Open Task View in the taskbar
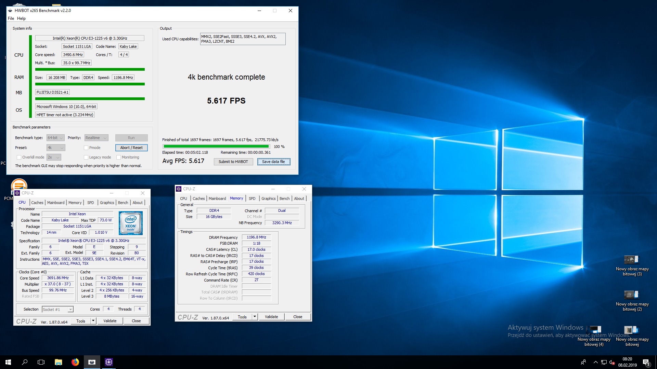Image resolution: width=657 pixels, height=369 pixels. pyautogui.click(x=41, y=362)
